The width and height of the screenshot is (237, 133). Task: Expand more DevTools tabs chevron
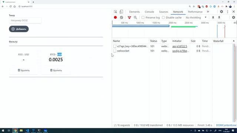tap(208, 11)
